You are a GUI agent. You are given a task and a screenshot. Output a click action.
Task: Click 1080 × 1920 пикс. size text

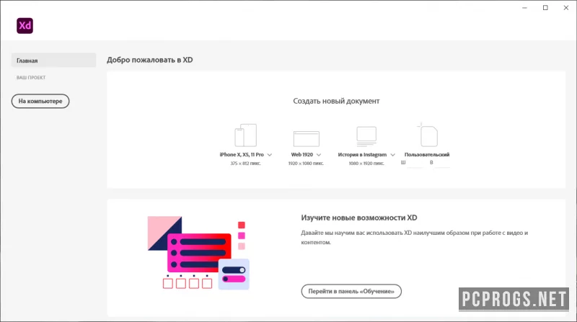tap(366, 164)
